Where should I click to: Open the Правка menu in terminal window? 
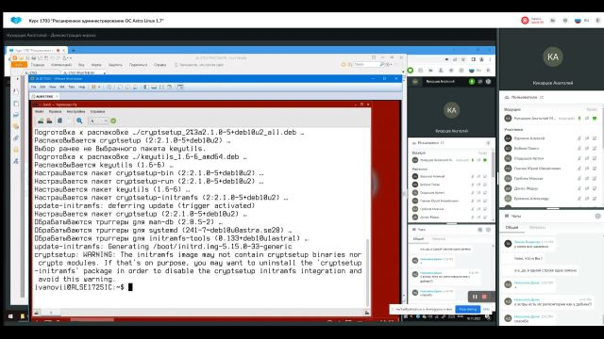(x=55, y=111)
